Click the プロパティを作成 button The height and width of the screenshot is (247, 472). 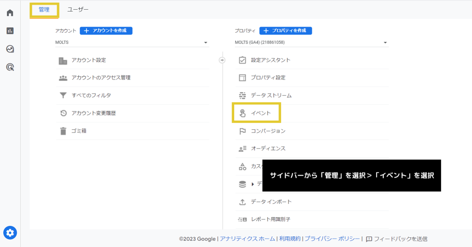click(x=285, y=30)
